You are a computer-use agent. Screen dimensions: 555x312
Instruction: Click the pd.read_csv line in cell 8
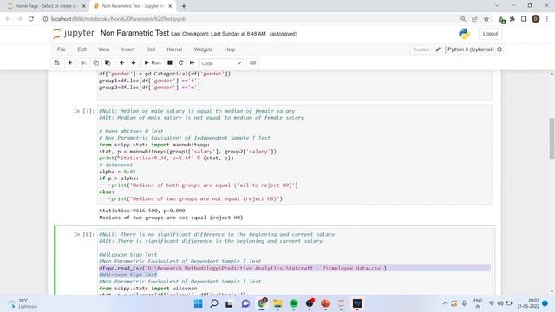(x=243, y=268)
